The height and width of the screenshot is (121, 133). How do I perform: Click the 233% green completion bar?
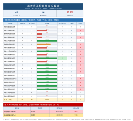47,89
